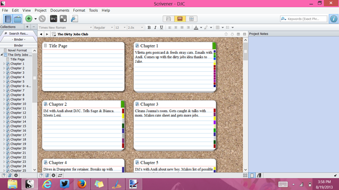Open the Project menu
Image resolution: width=339 pixels, height=190 pixels.
point(40,11)
